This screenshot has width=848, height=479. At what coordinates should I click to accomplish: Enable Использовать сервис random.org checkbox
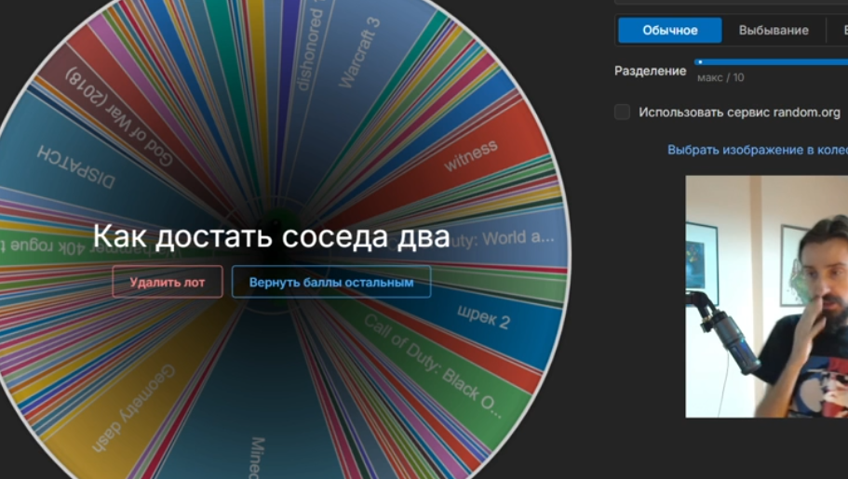coord(622,112)
